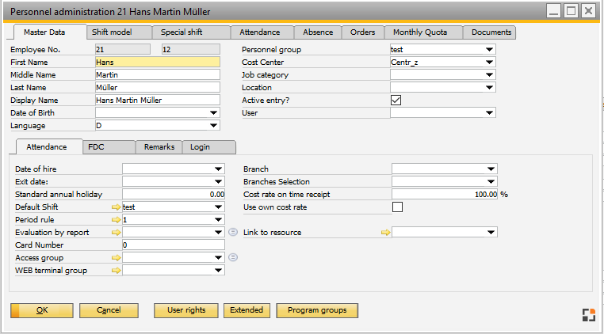Click the link arrow beside Access group

coord(117,258)
